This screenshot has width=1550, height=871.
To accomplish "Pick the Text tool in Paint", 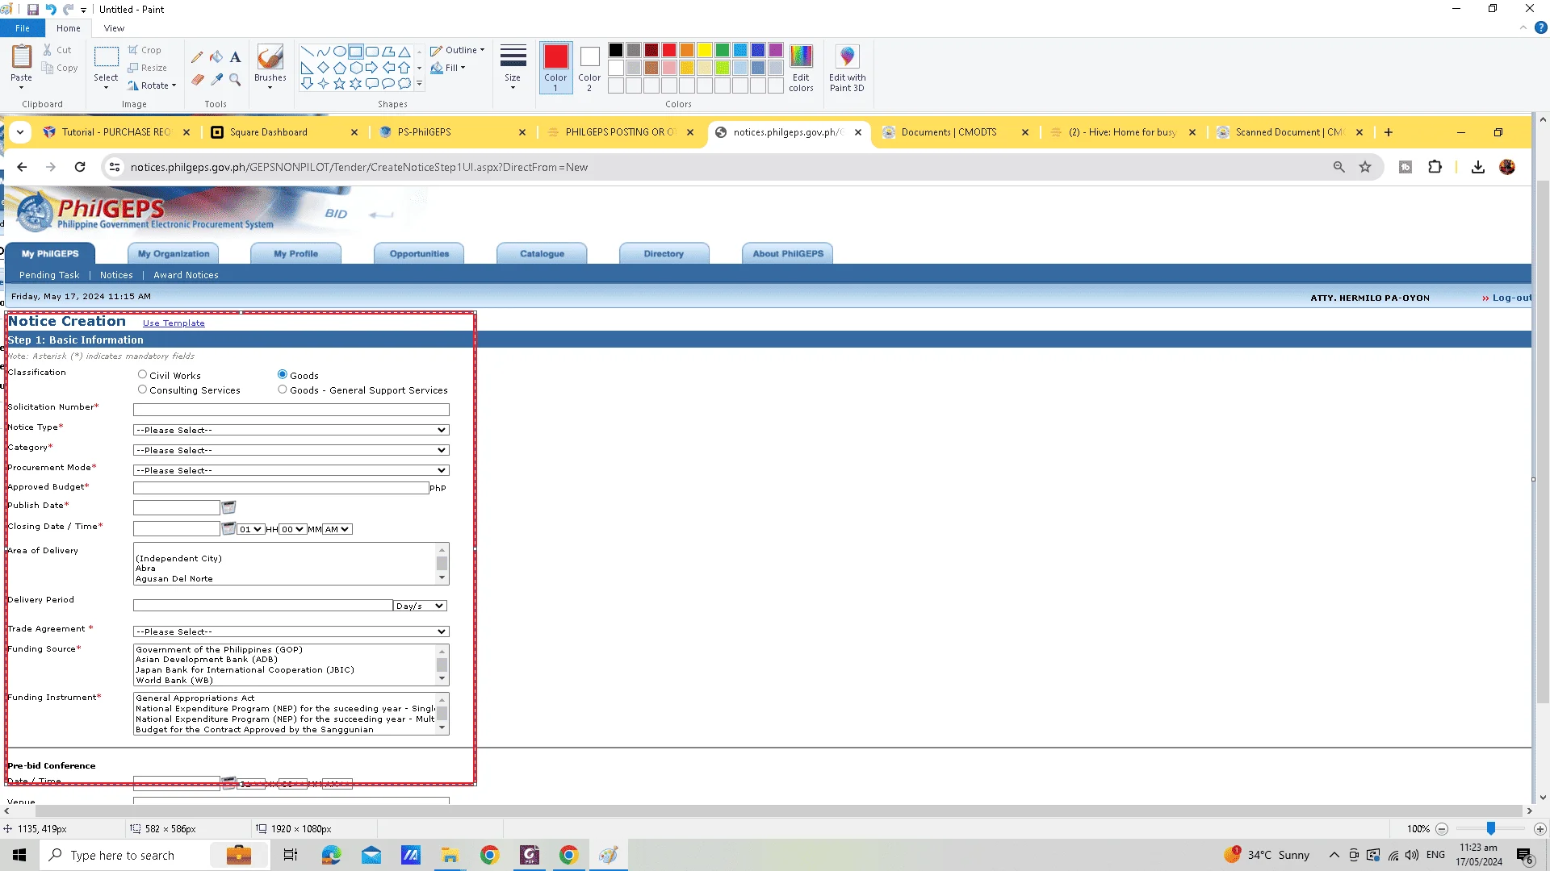I will [x=235, y=57].
